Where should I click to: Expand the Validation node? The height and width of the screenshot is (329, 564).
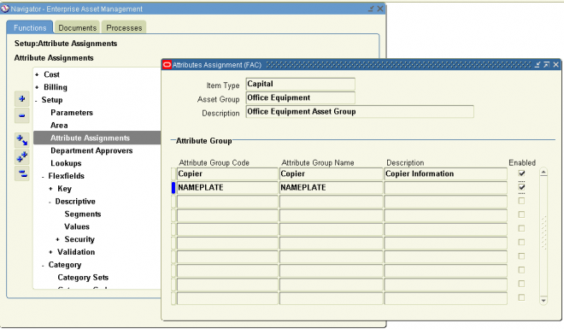tap(50, 252)
